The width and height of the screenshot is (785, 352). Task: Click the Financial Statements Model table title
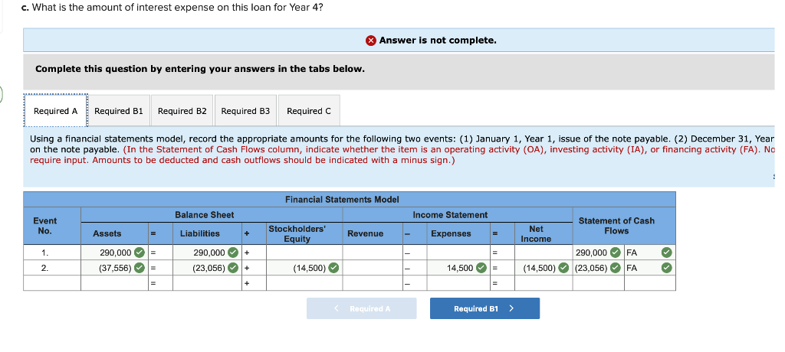(342, 200)
